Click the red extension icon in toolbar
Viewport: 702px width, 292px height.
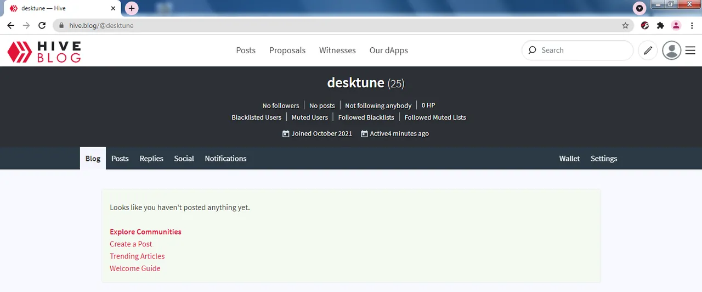tap(645, 25)
